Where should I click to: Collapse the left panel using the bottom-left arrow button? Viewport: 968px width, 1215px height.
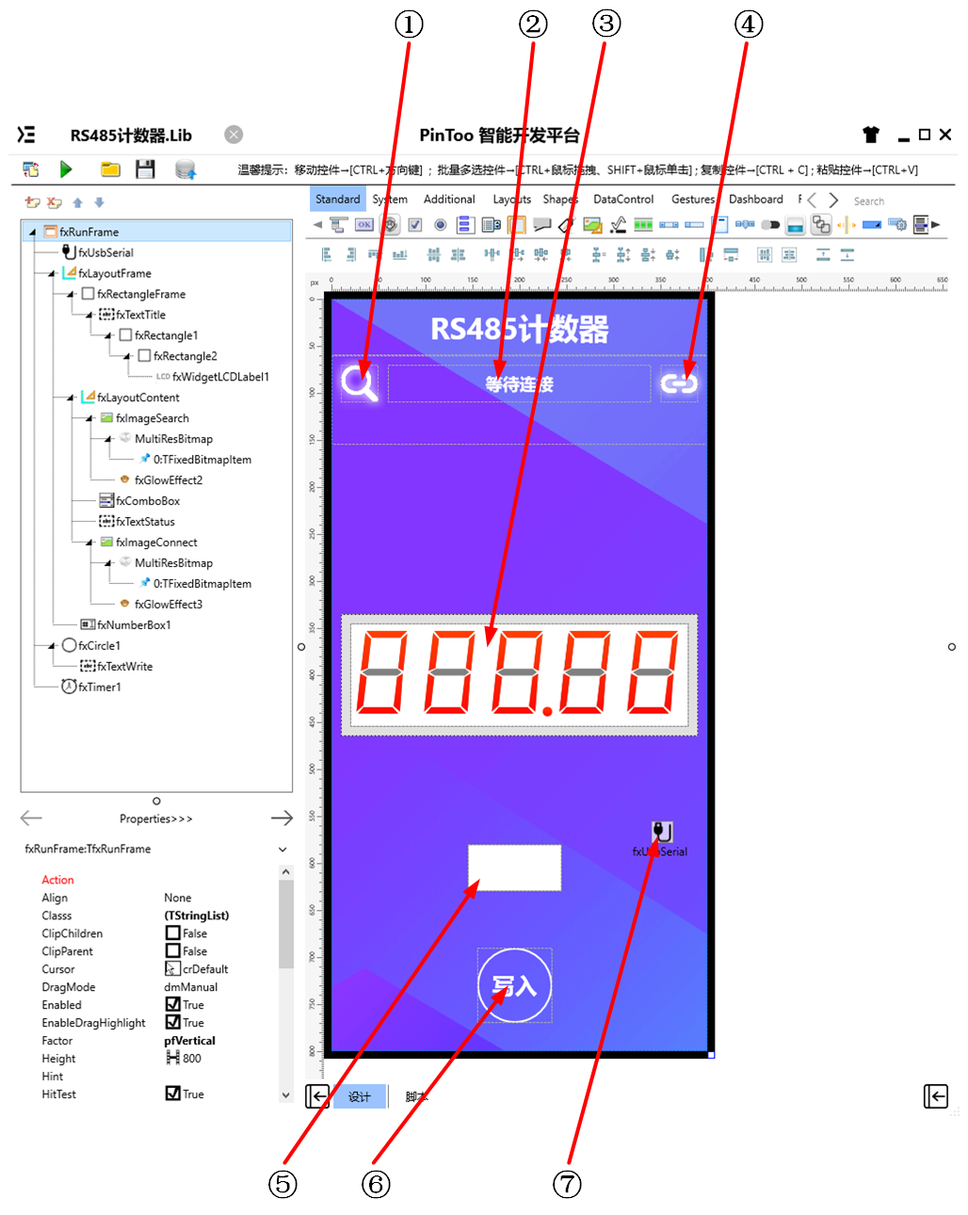click(x=317, y=1096)
